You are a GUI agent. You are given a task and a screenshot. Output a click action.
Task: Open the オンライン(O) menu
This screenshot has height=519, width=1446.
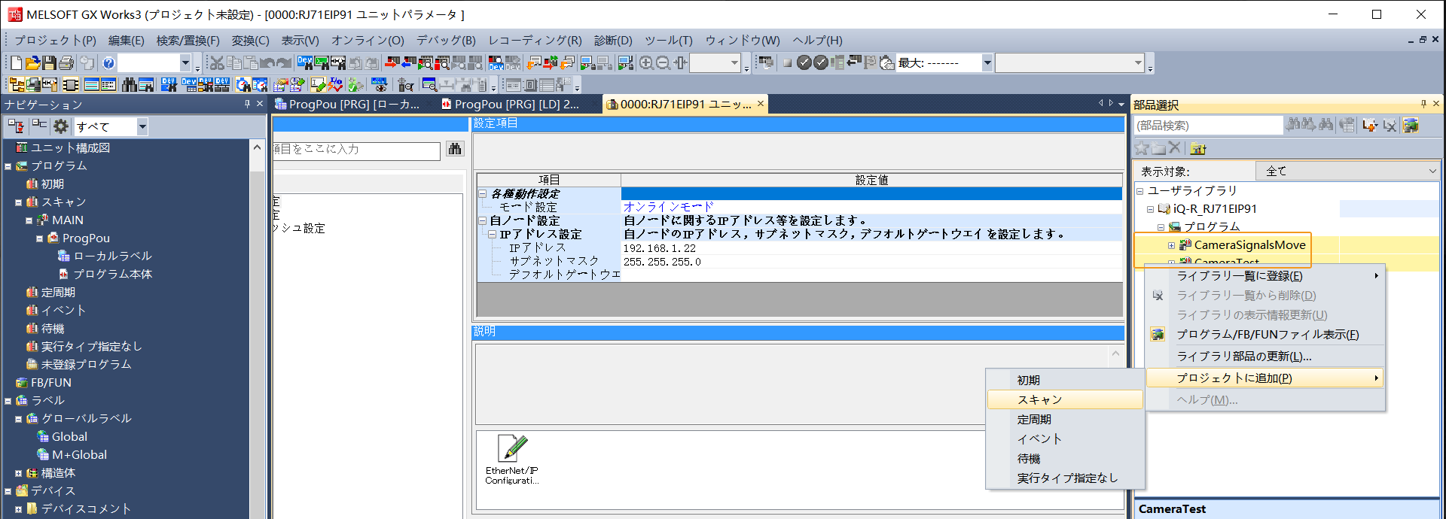[x=367, y=41]
